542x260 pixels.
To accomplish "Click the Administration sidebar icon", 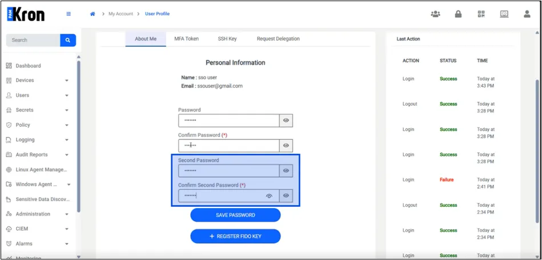I will (x=9, y=214).
